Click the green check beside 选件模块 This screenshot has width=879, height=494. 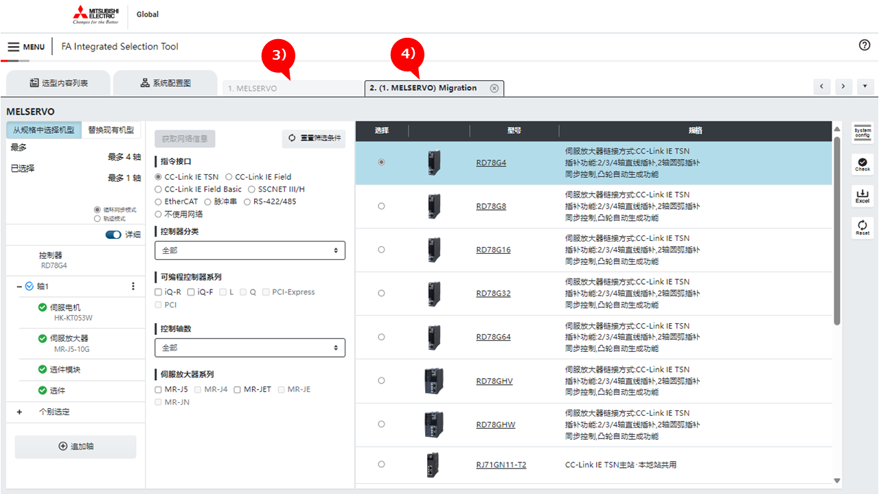[x=43, y=369]
